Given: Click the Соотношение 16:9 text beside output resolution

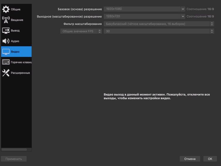Looking at the screenshot, I should (200, 16).
